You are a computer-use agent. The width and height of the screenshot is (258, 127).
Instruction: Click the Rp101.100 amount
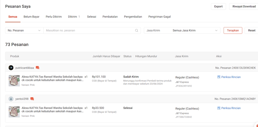[x=99, y=77]
